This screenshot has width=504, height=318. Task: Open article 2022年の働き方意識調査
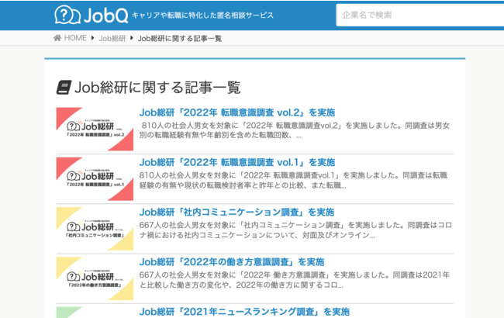coord(232,261)
